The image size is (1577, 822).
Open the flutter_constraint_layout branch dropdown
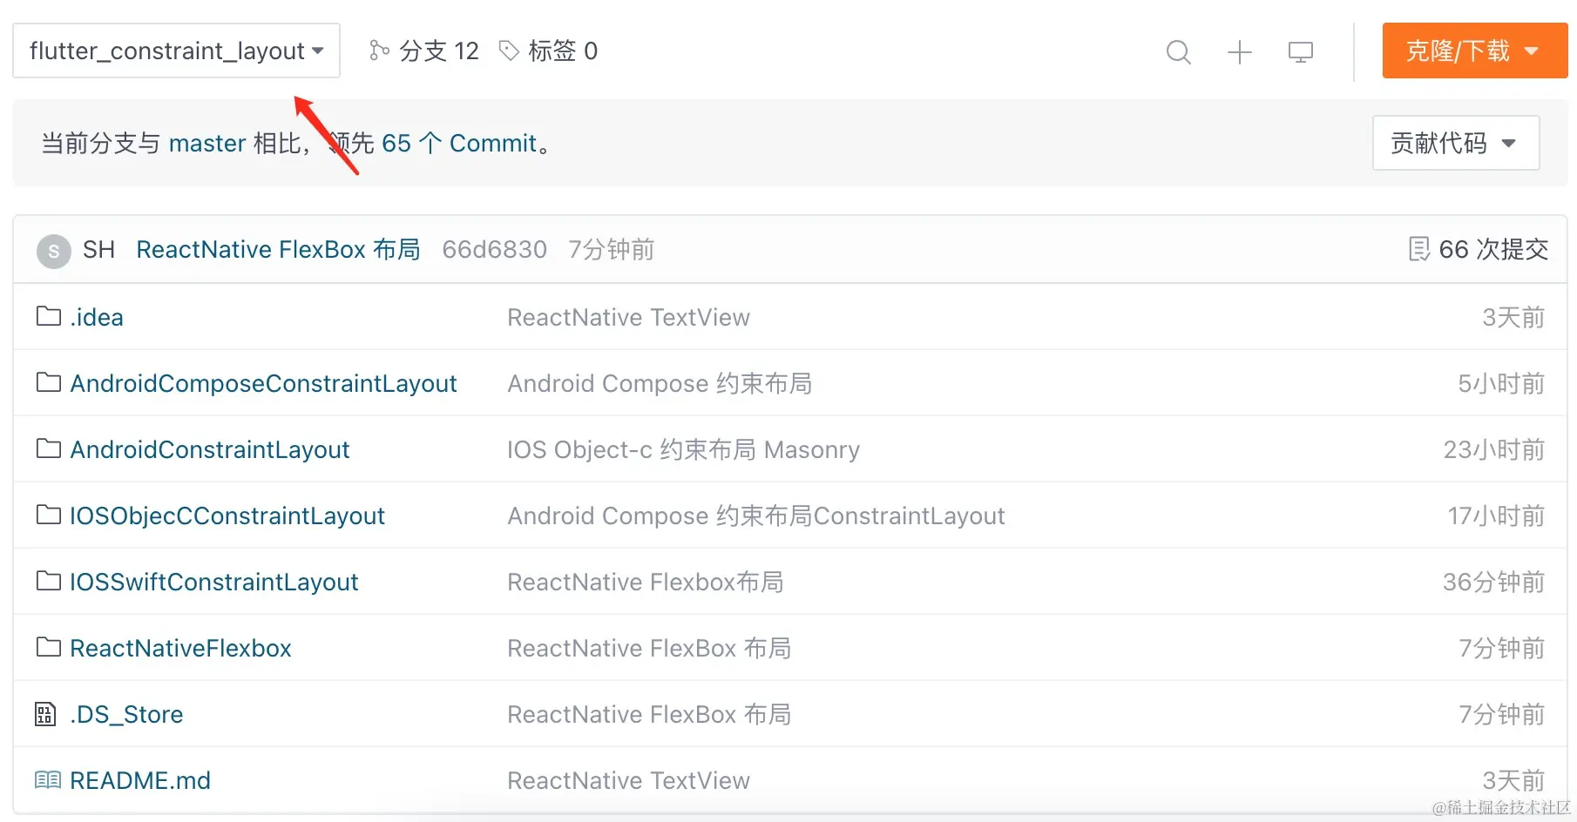176,51
